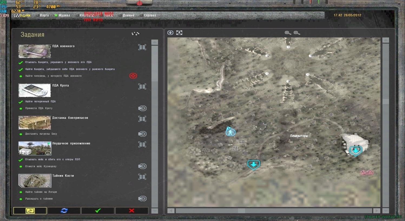
Task: Click the player position marker on map
Action: (231, 132)
